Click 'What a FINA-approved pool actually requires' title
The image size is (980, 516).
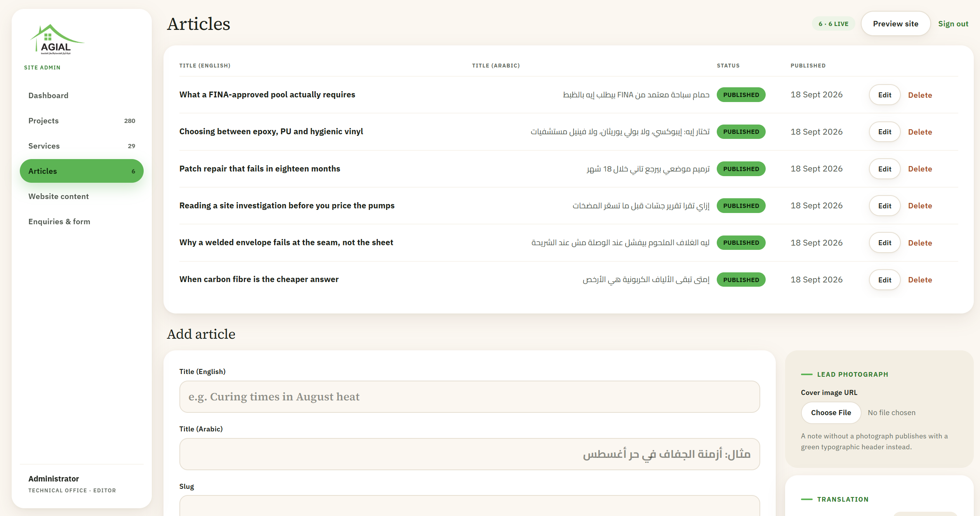point(267,95)
